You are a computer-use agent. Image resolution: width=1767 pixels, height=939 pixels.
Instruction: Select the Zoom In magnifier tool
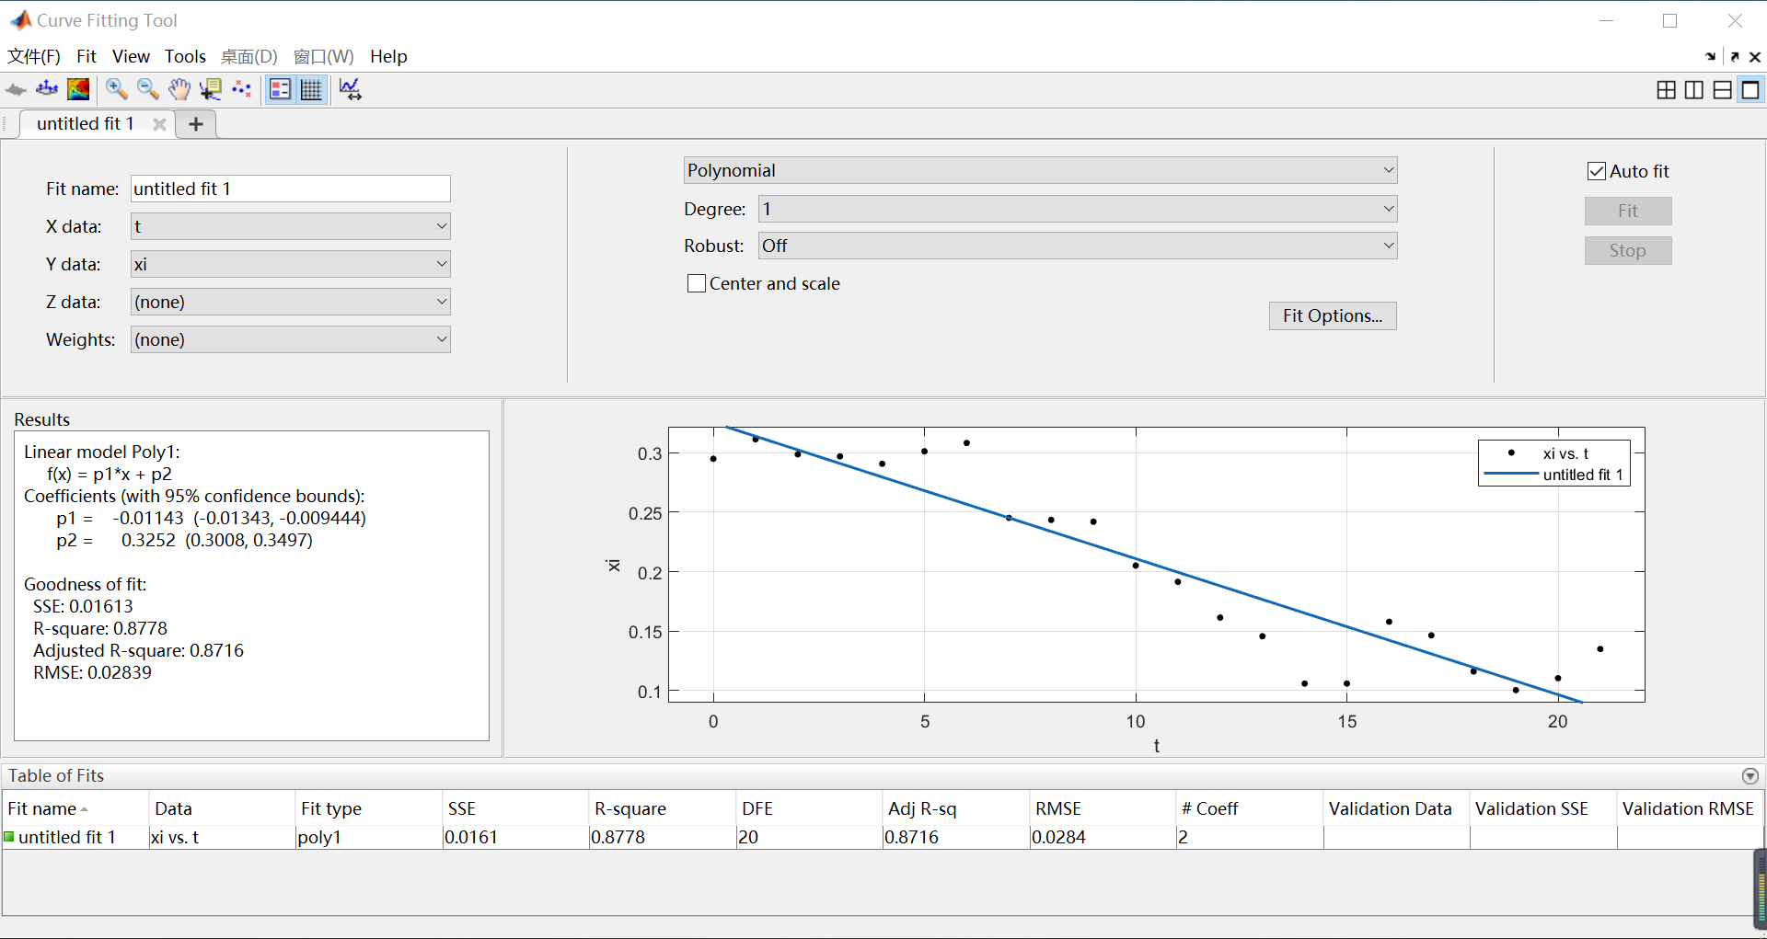pyautogui.click(x=116, y=89)
